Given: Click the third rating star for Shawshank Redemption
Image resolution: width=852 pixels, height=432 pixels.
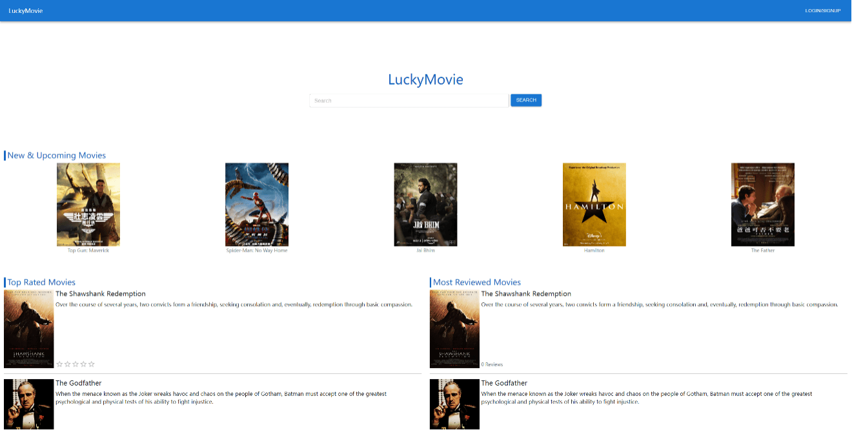Looking at the screenshot, I should pyautogui.click(x=76, y=364).
